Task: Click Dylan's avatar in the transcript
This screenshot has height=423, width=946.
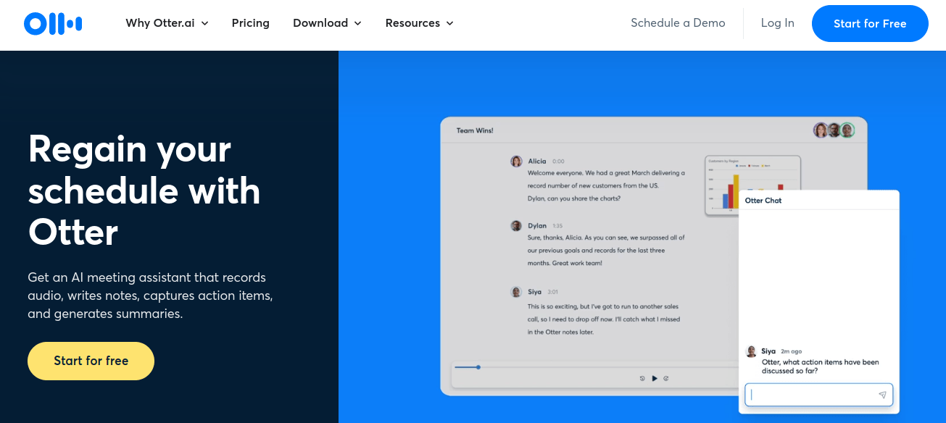Action: coord(516,226)
